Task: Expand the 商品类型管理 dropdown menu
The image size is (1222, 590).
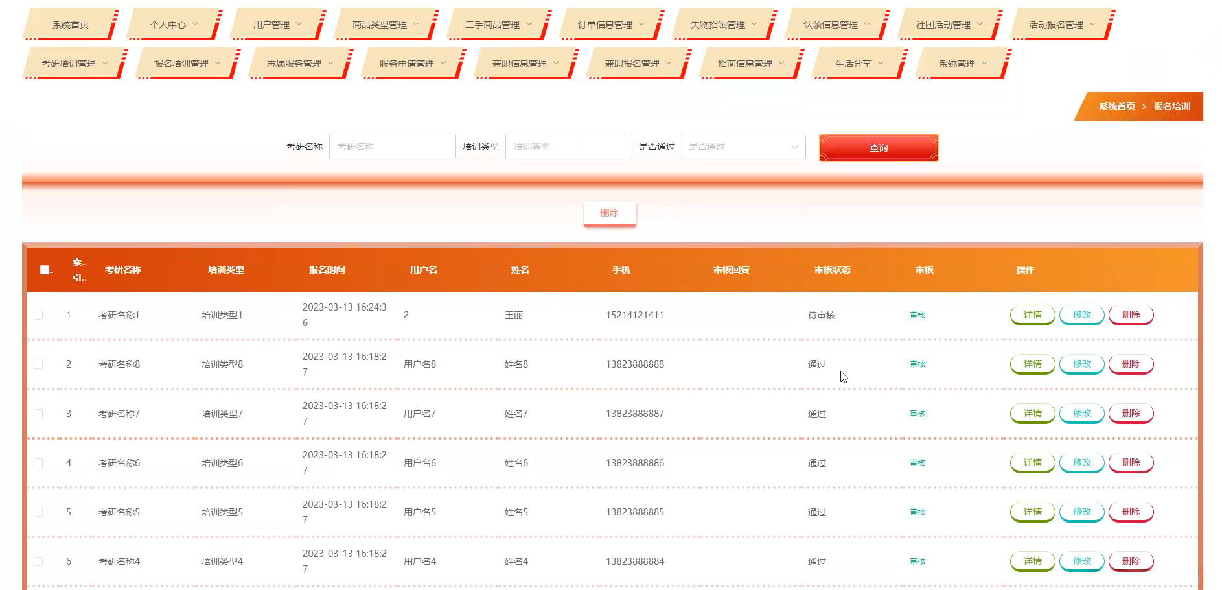Action: (386, 25)
